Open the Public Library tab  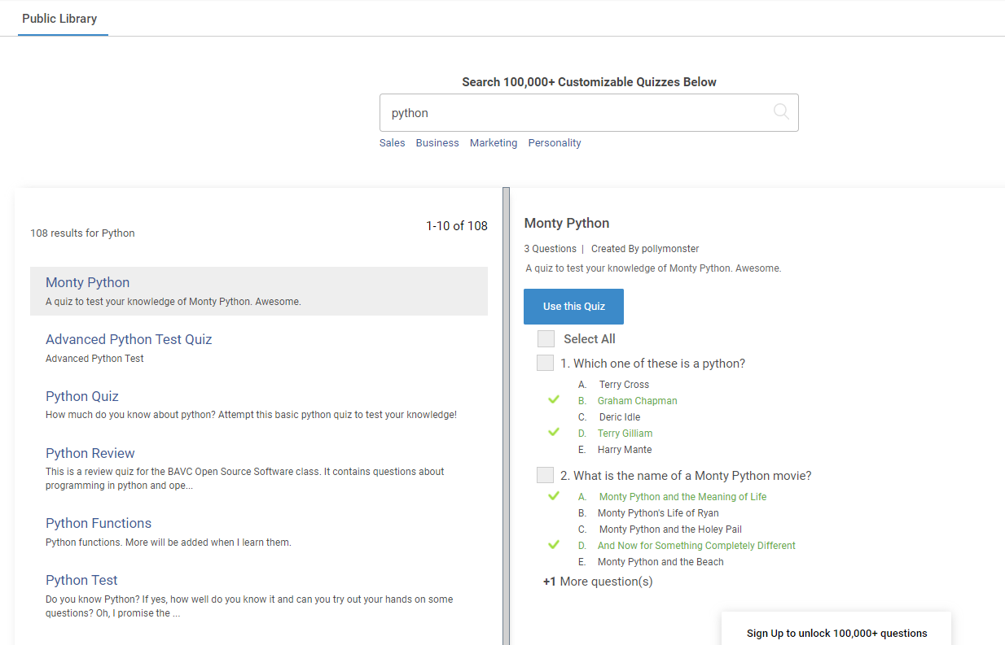pyautogui.click(x=59, y=19)
